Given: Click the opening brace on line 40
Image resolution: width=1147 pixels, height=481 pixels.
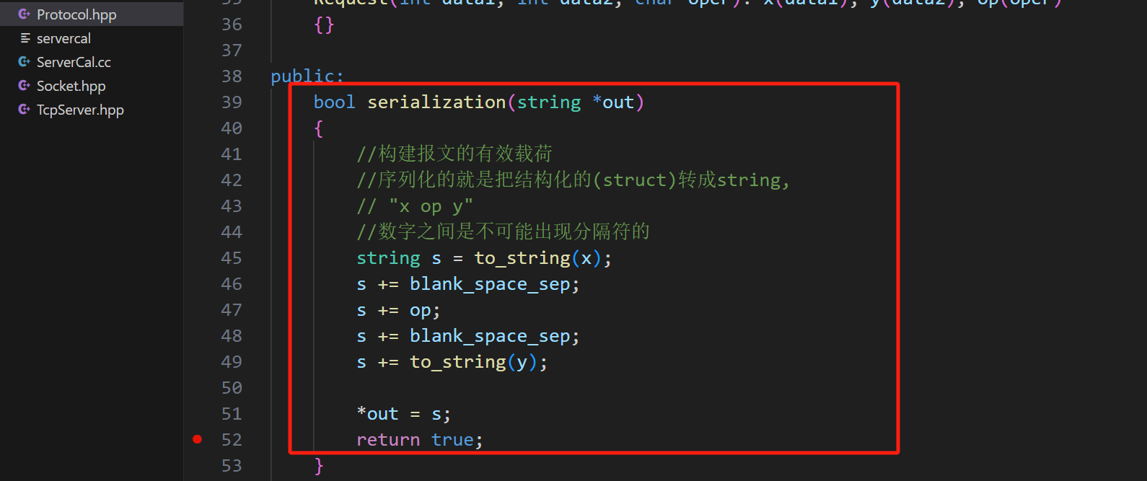Looking at the screenshot, I should (x=319, y=129).
